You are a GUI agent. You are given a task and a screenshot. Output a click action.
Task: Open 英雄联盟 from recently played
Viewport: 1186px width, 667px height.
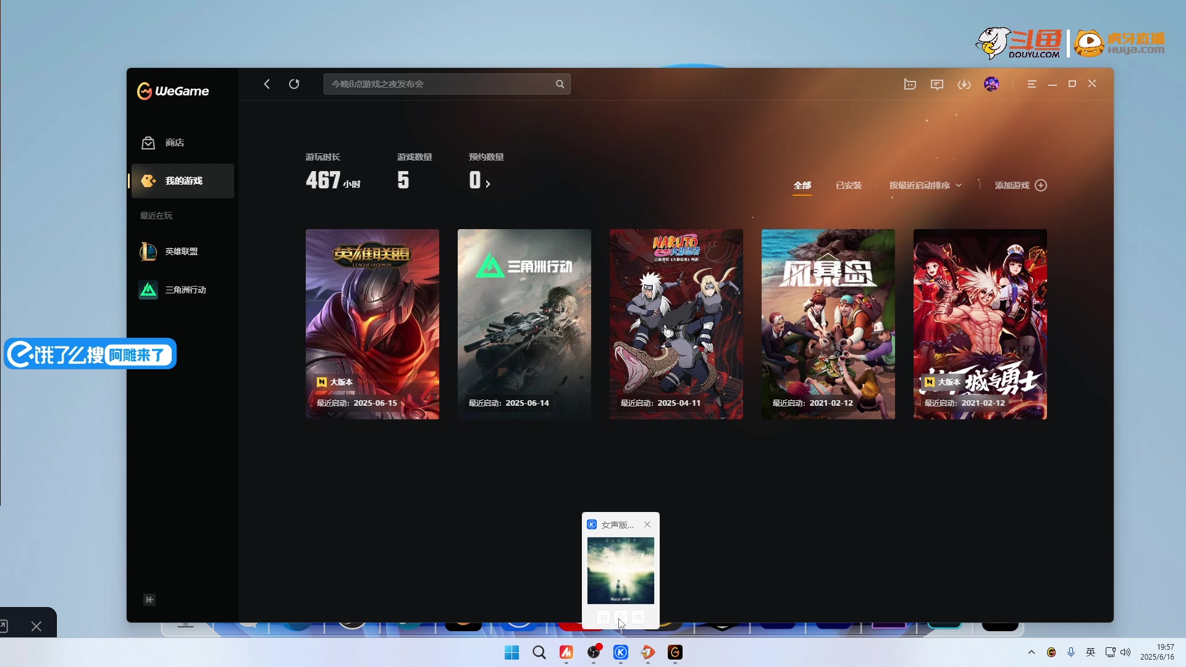pyautogui.click(x=182, y=251)
